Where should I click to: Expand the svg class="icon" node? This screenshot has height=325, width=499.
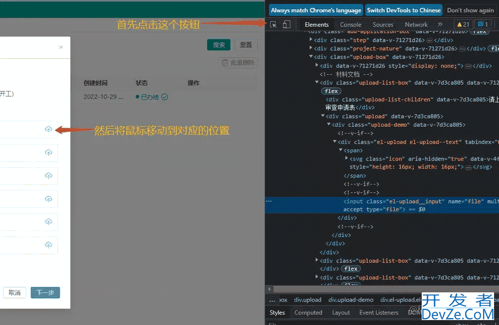[x=346, y=158]
